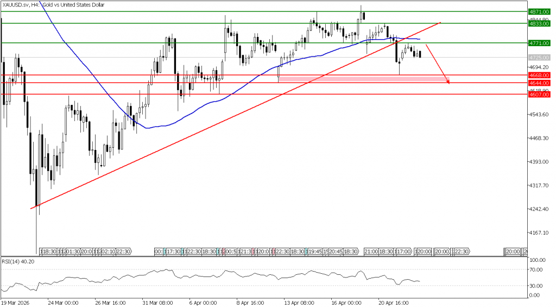The height and width of the screenshot is (308, 556).
Task: Select the 22:30 event marker at far right
Action: (461, 252)
